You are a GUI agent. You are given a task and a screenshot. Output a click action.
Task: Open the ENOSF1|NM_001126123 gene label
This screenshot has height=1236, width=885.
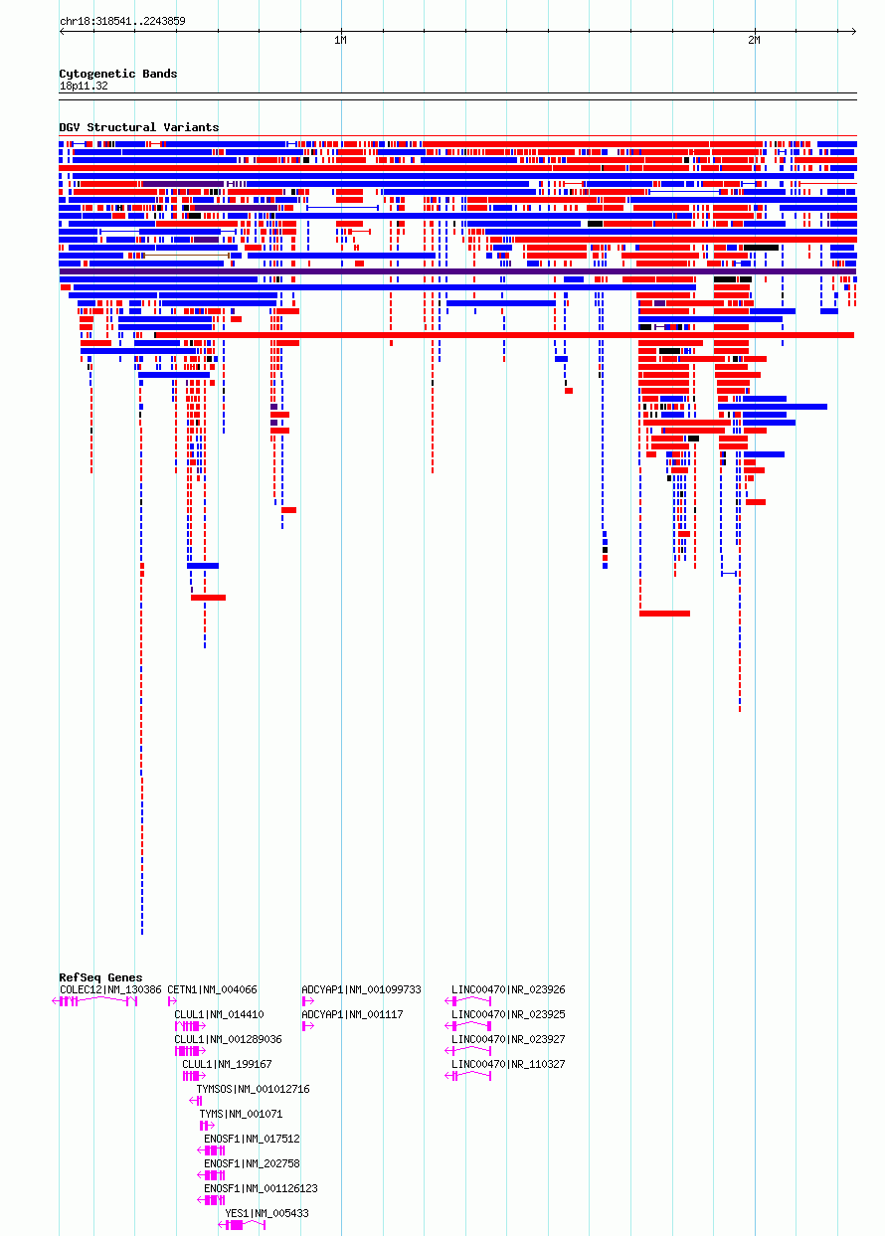click(x=261, y=1188)
